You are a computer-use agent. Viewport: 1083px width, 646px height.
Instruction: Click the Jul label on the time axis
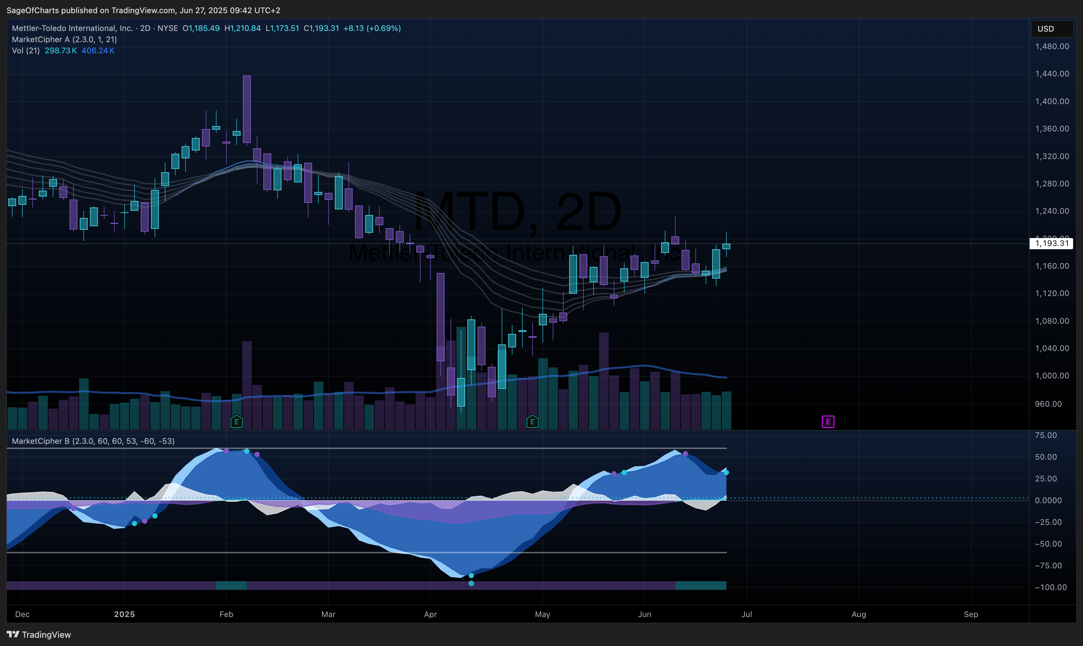click(747, 615)
